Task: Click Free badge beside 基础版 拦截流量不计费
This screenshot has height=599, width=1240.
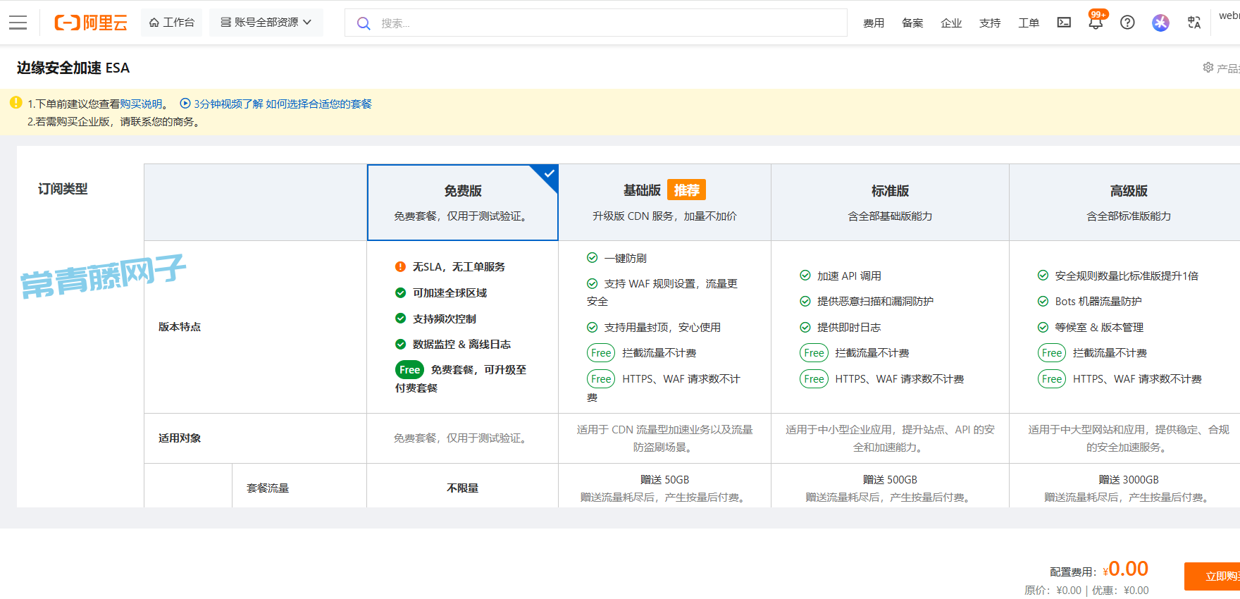Action: pos(601,353)
